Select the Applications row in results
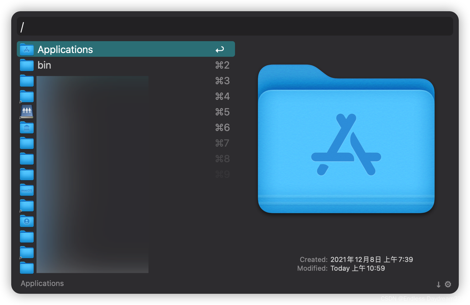The height and width of the screenshot is (305, 470). point(126,49)
